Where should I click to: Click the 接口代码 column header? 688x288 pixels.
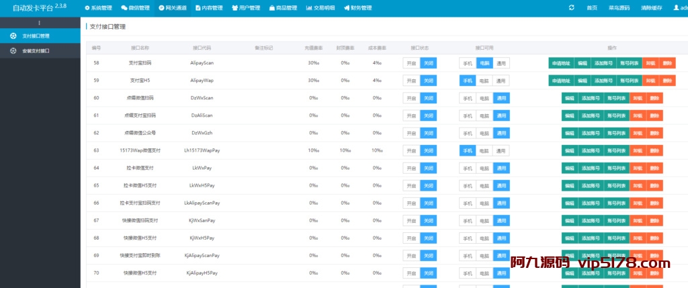tap(202, 48)
